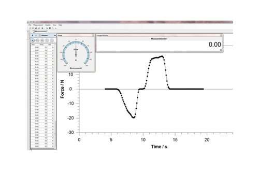
Task: Click the new document toolbar icon
Action: (30, 28)
